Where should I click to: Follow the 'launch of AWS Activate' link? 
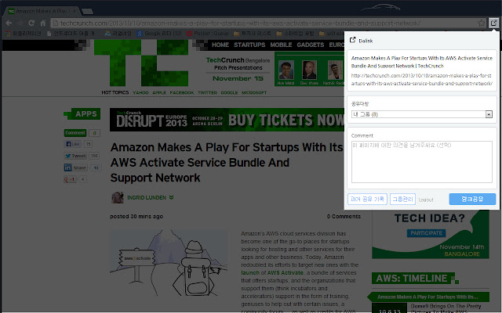tap(272, 273)
